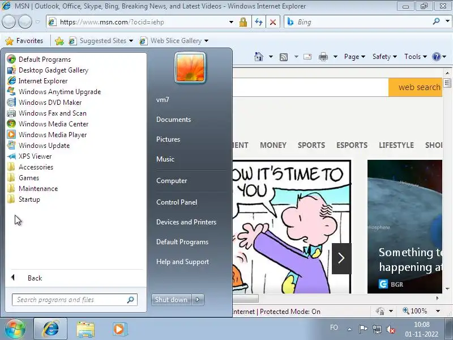Open the Page menu

point(354,57)
